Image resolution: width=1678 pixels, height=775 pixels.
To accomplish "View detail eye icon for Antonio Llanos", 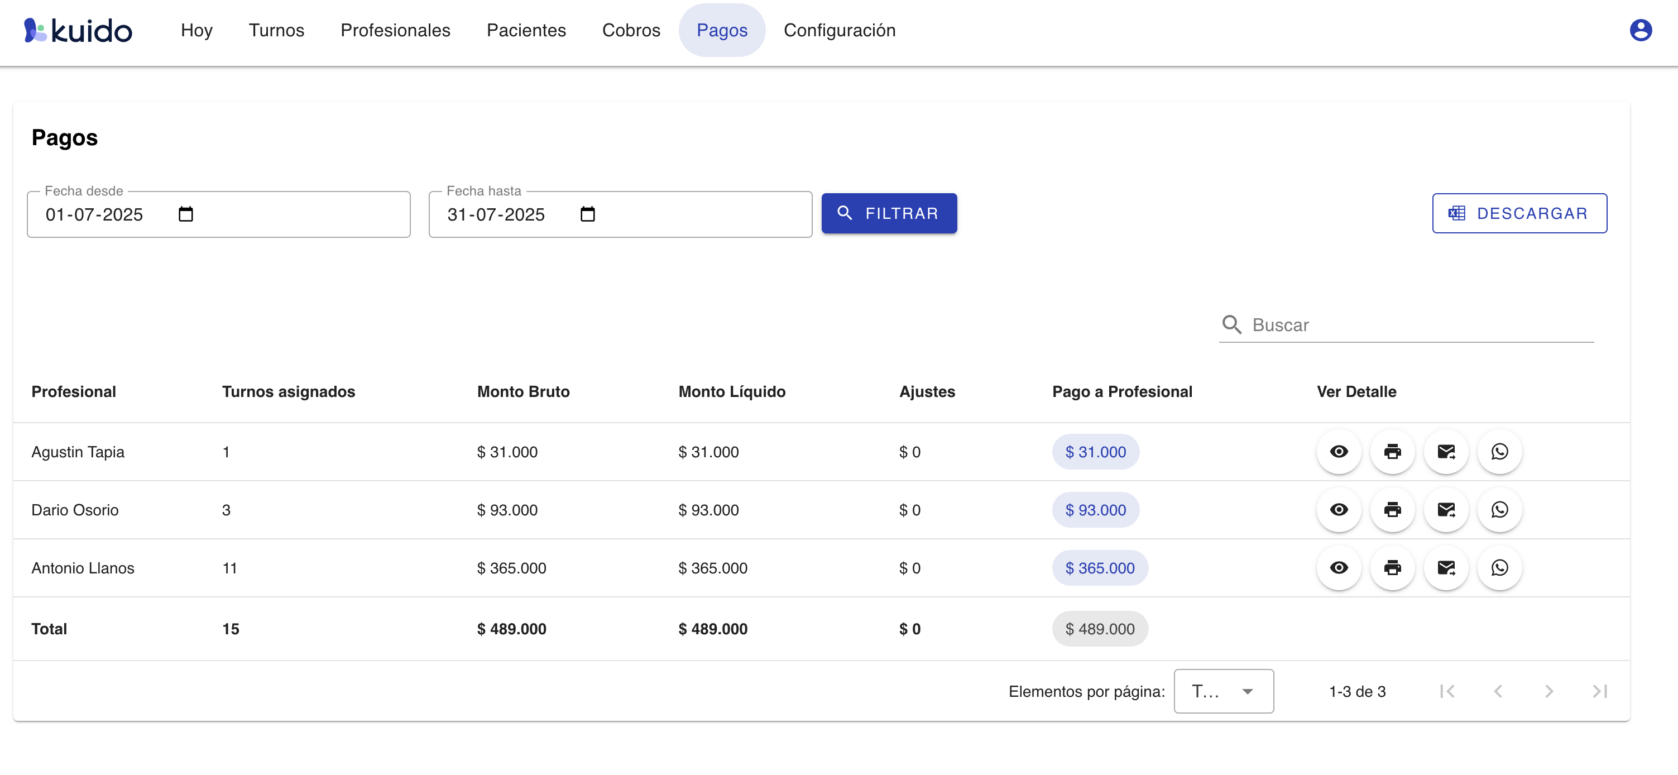I will pyautogui.click(x=1339, y=567).
